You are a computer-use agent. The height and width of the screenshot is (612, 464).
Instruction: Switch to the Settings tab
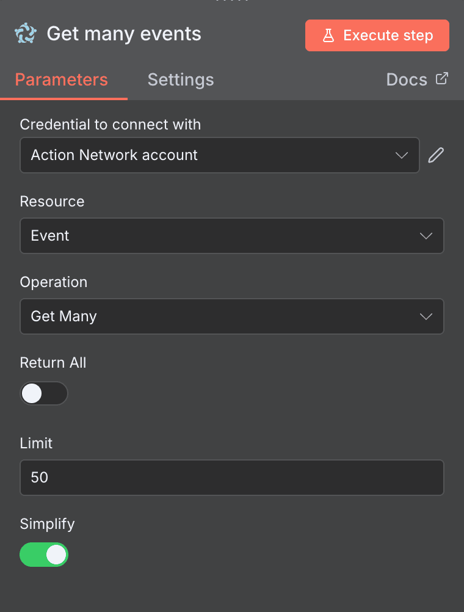pyautogui.click(x=181, y=79)
